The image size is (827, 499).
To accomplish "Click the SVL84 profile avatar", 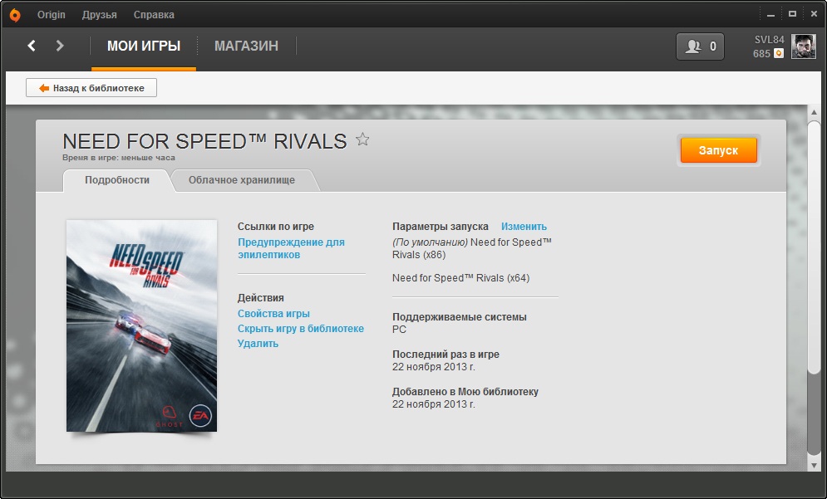I will (x=803, y=46).
